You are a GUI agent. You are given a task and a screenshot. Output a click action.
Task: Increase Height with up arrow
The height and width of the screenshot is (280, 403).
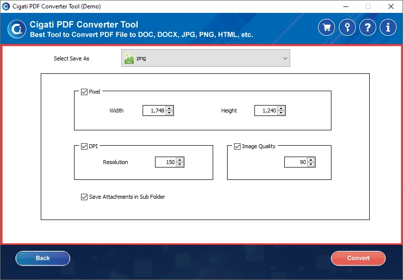(x=281, y=108)
